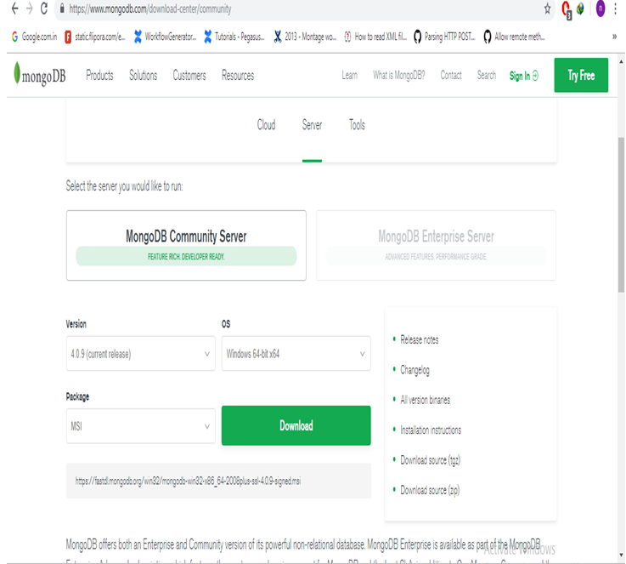Image resolution: width=626 pixels, height=564 pixels.
Task: Open the Release notes link
Action: [x=420, y=339]
